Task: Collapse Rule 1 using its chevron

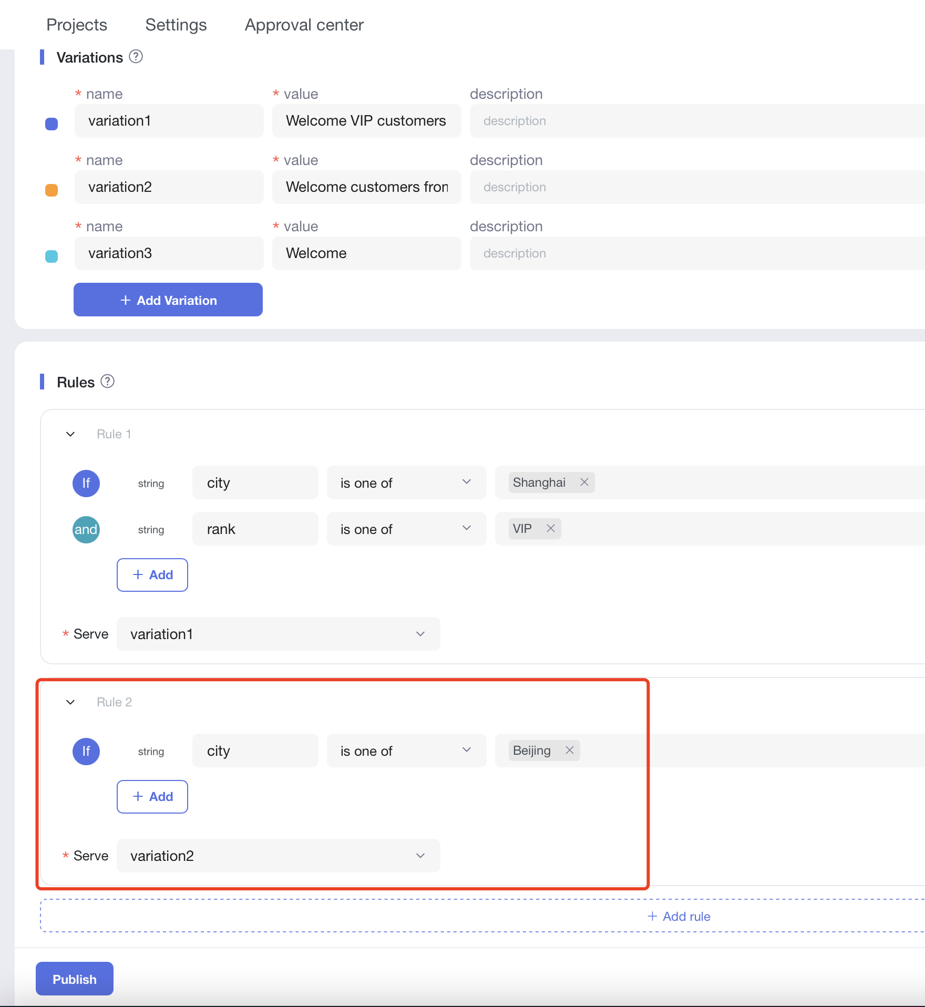Action: click(70, 434)
